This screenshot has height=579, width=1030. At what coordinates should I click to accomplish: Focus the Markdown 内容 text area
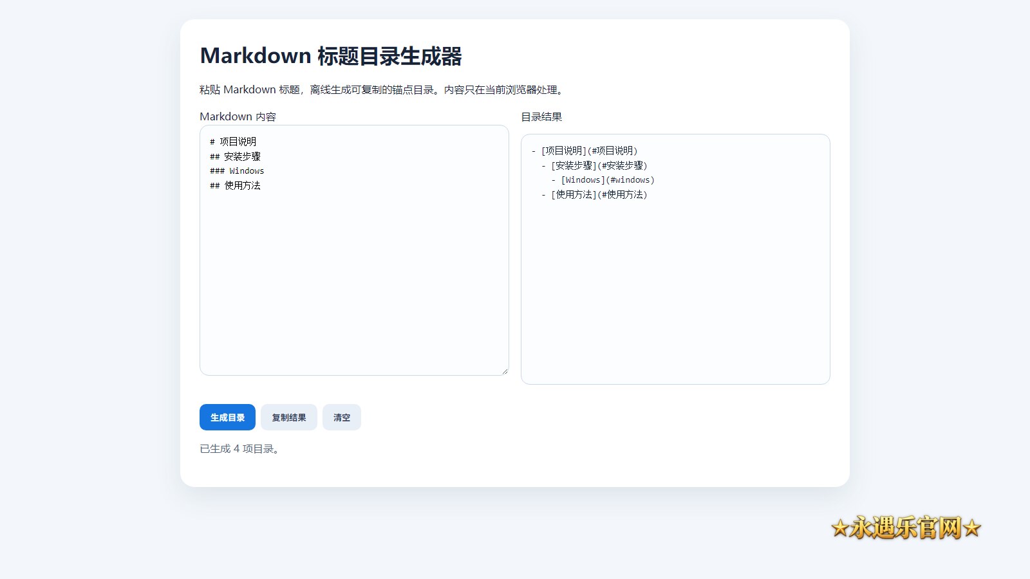(x=354, y=250)
